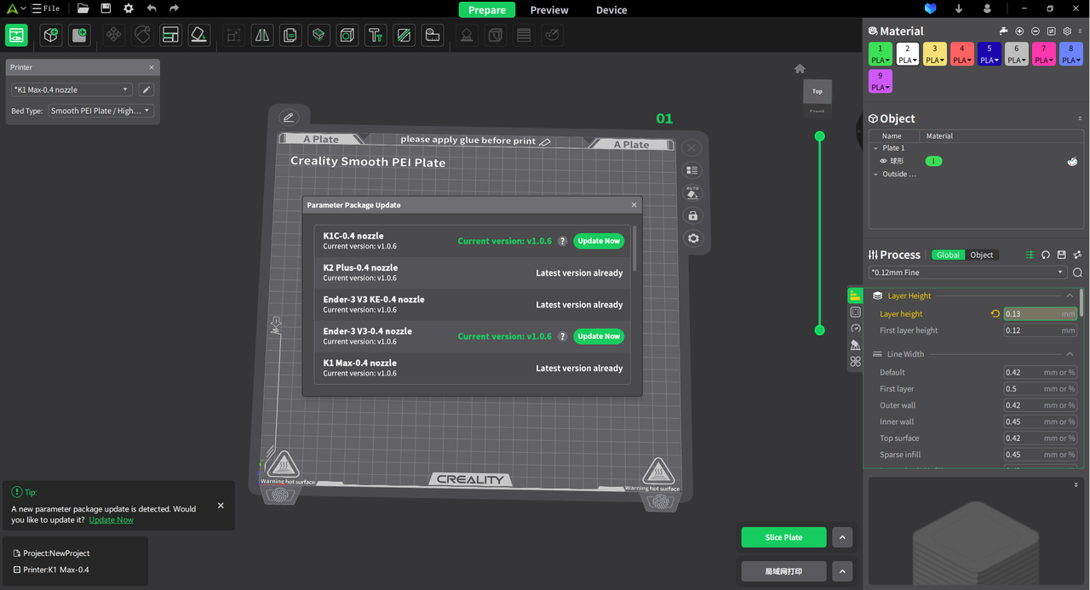Remove a filament with the minus icon
Viewport: 1090px width, 590px height.
1035,31
